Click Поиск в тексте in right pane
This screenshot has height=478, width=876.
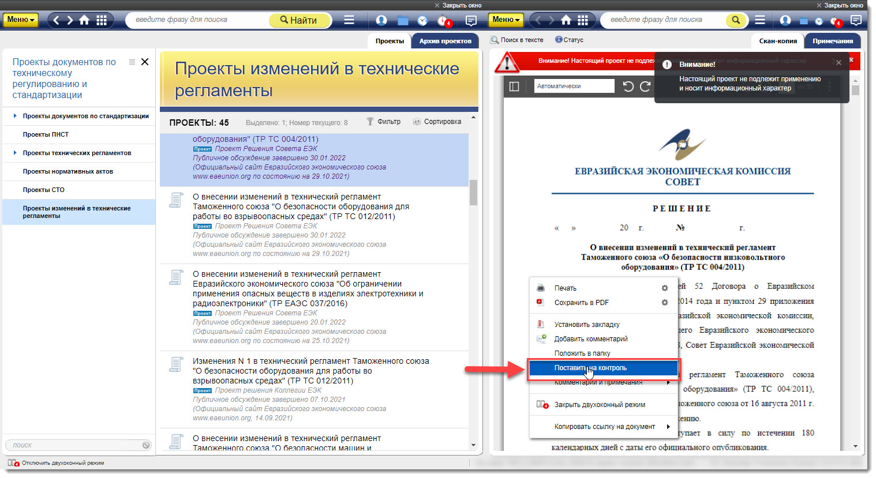click(517, 40)
